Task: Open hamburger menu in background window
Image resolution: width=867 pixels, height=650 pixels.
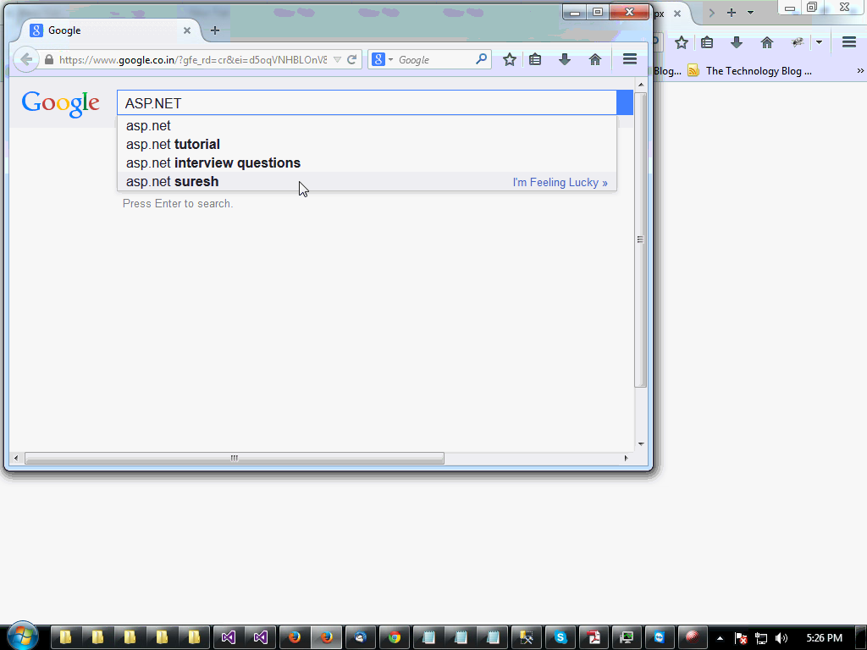Action: 849,42
